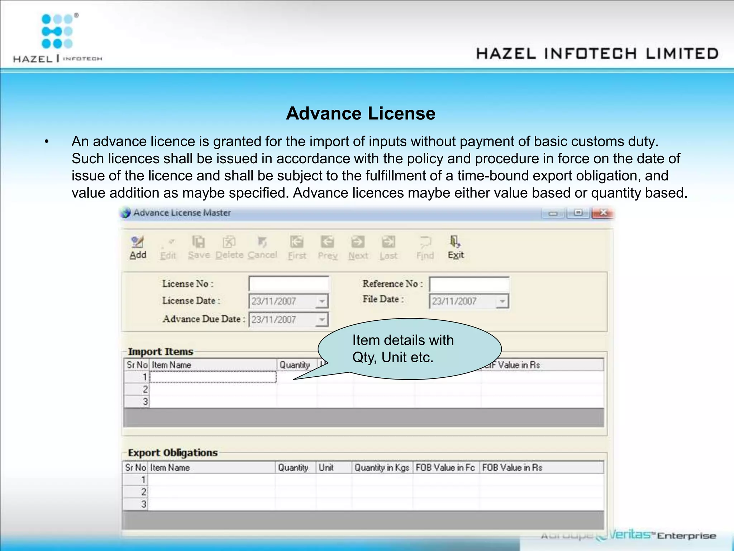
Task: Select Export Obligations row header 1
Action: [x=135, y=480]
